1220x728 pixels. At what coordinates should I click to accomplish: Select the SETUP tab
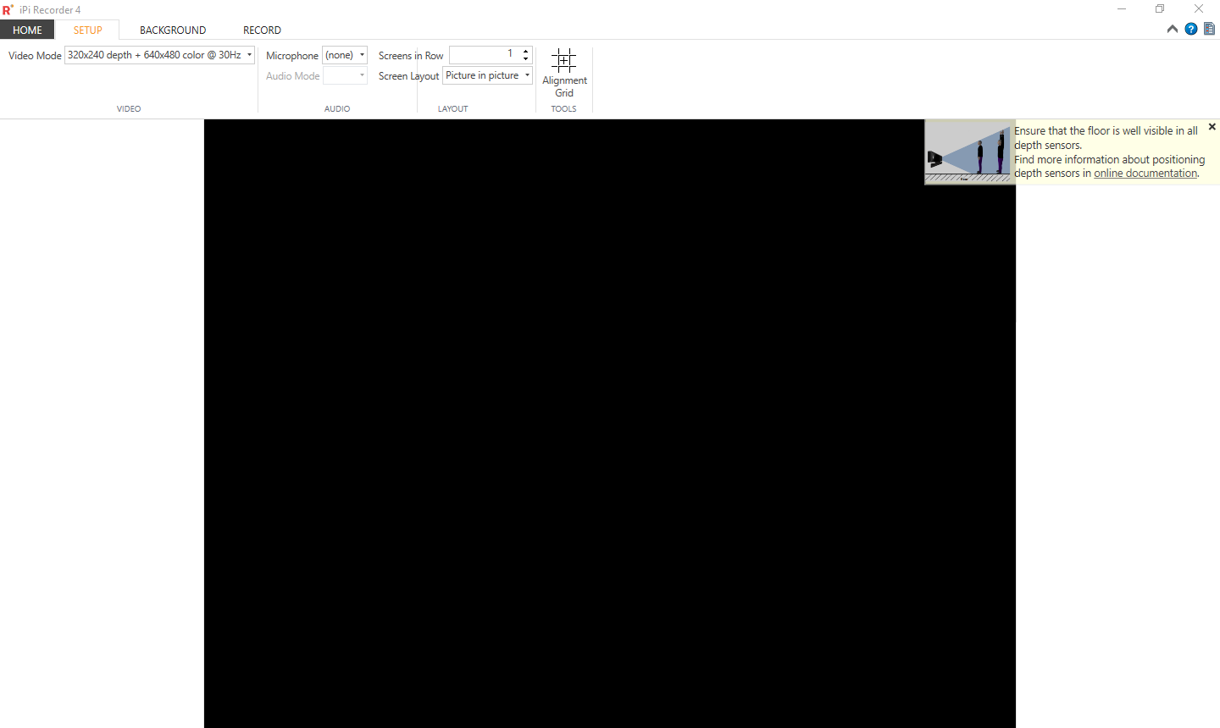point(87,30)
